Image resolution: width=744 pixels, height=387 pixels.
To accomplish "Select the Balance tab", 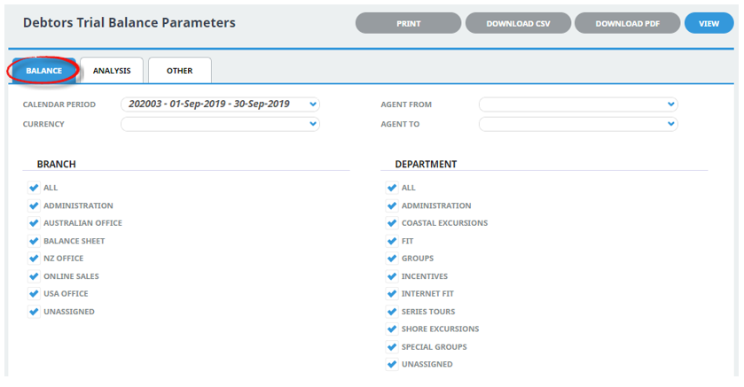I will [x=43, y=71].
